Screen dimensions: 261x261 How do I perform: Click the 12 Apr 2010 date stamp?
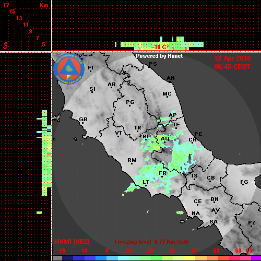tap(232, 58)
